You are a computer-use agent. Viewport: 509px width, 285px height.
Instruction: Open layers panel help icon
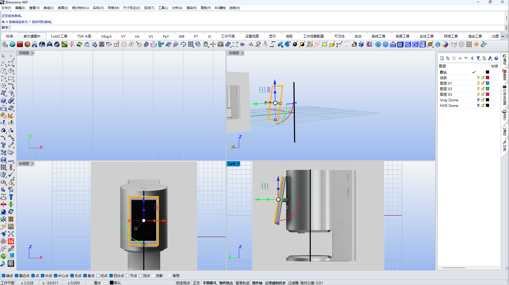click(x=496, y=58)
